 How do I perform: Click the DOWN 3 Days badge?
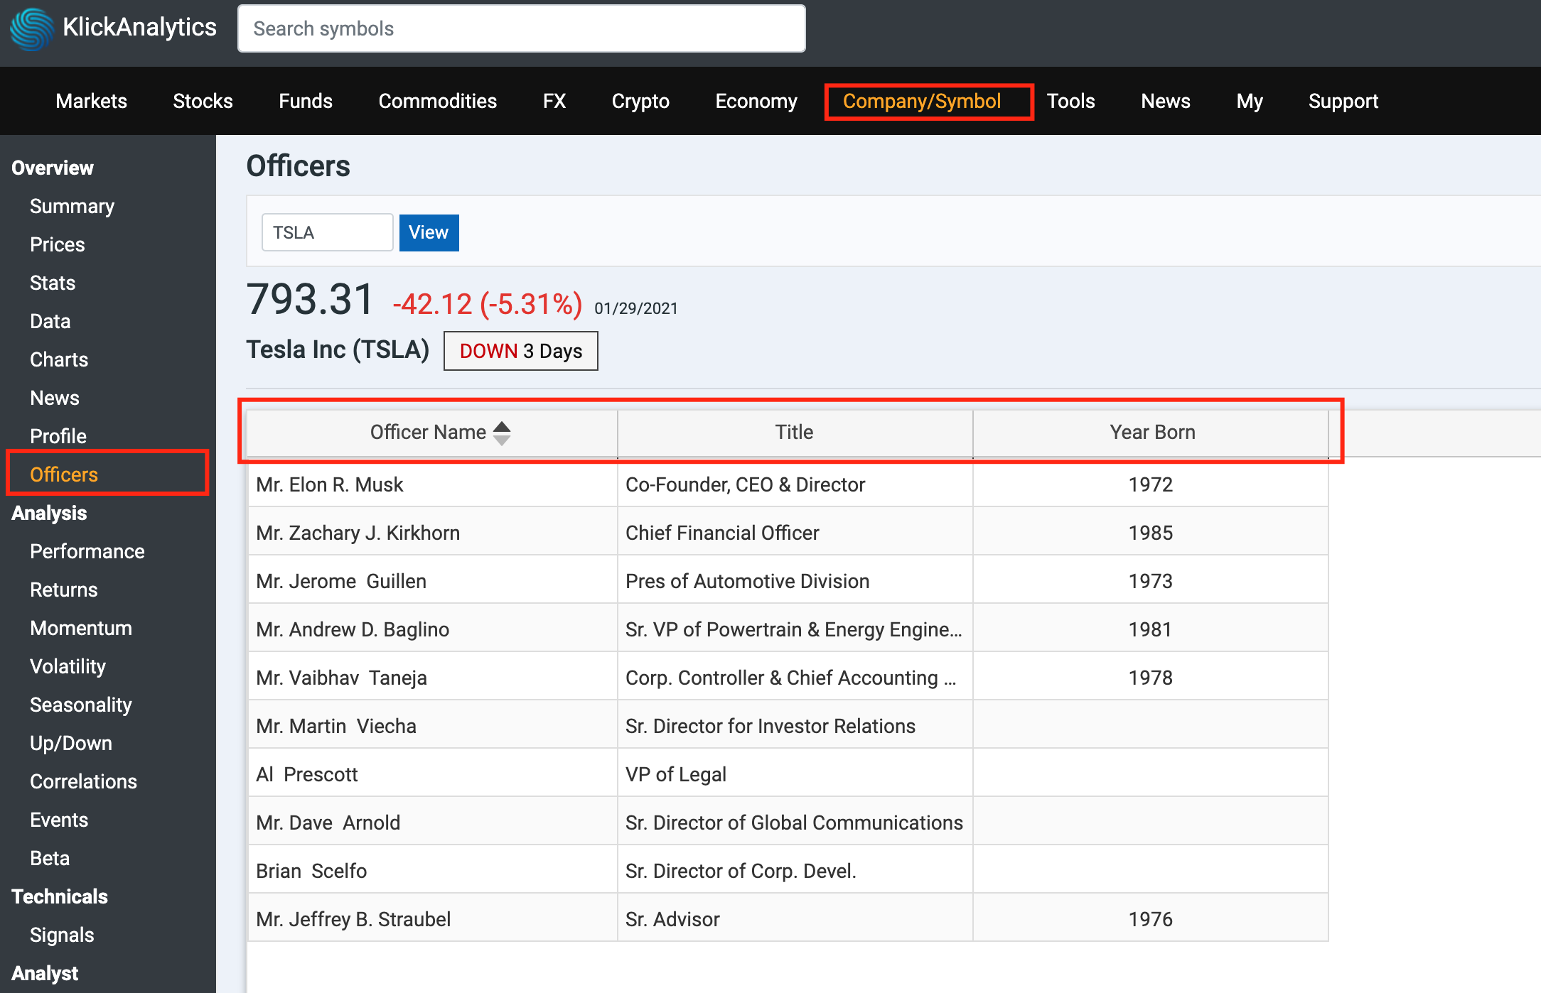point(521,351)
